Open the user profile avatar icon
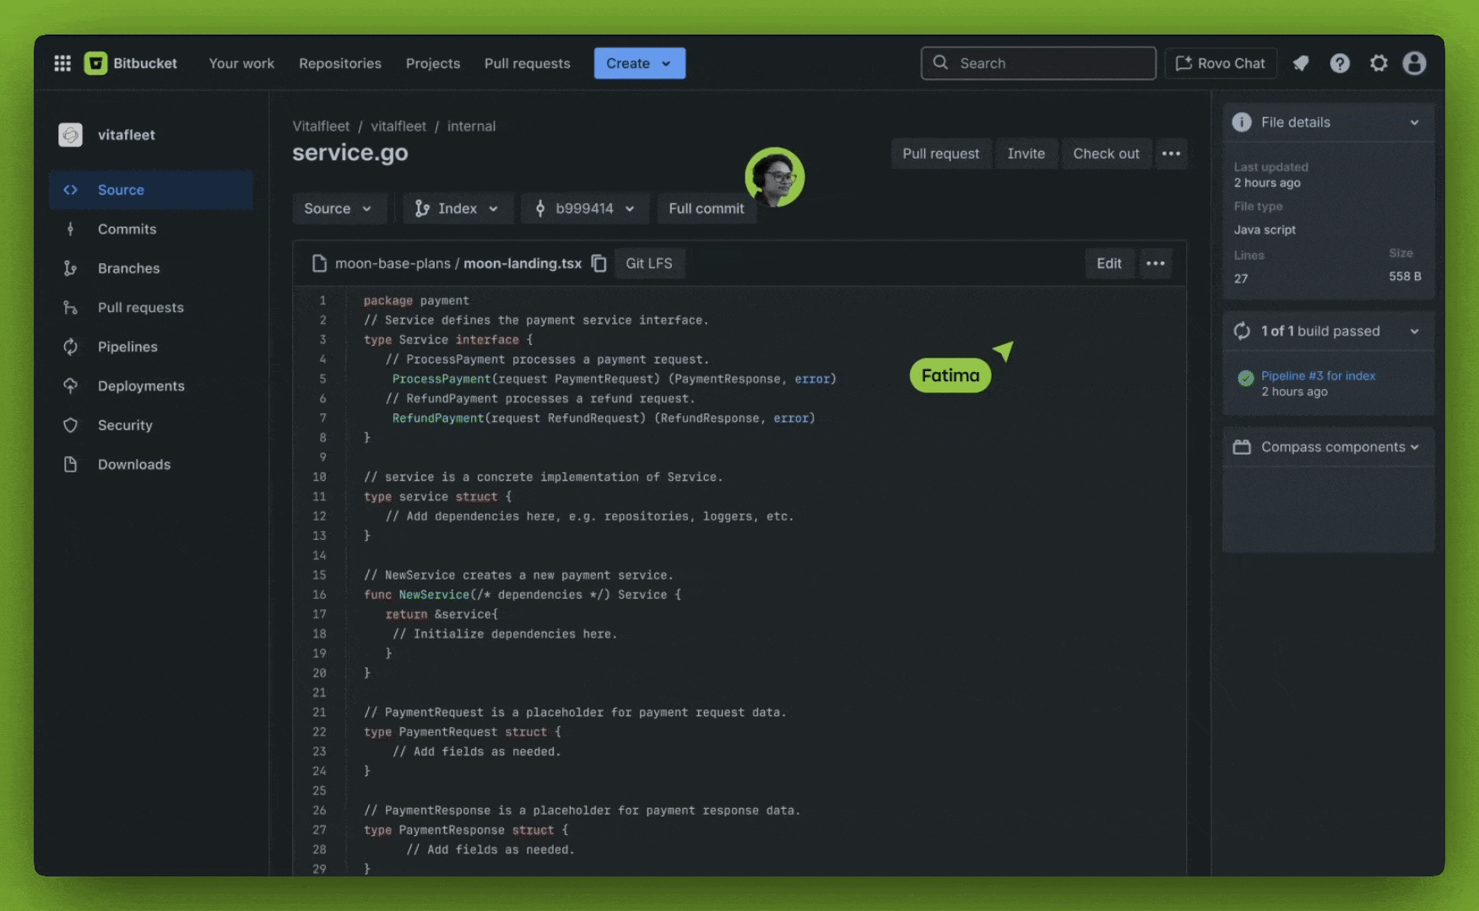This screenshot has height=911, width=1479. coord(1414,63)
